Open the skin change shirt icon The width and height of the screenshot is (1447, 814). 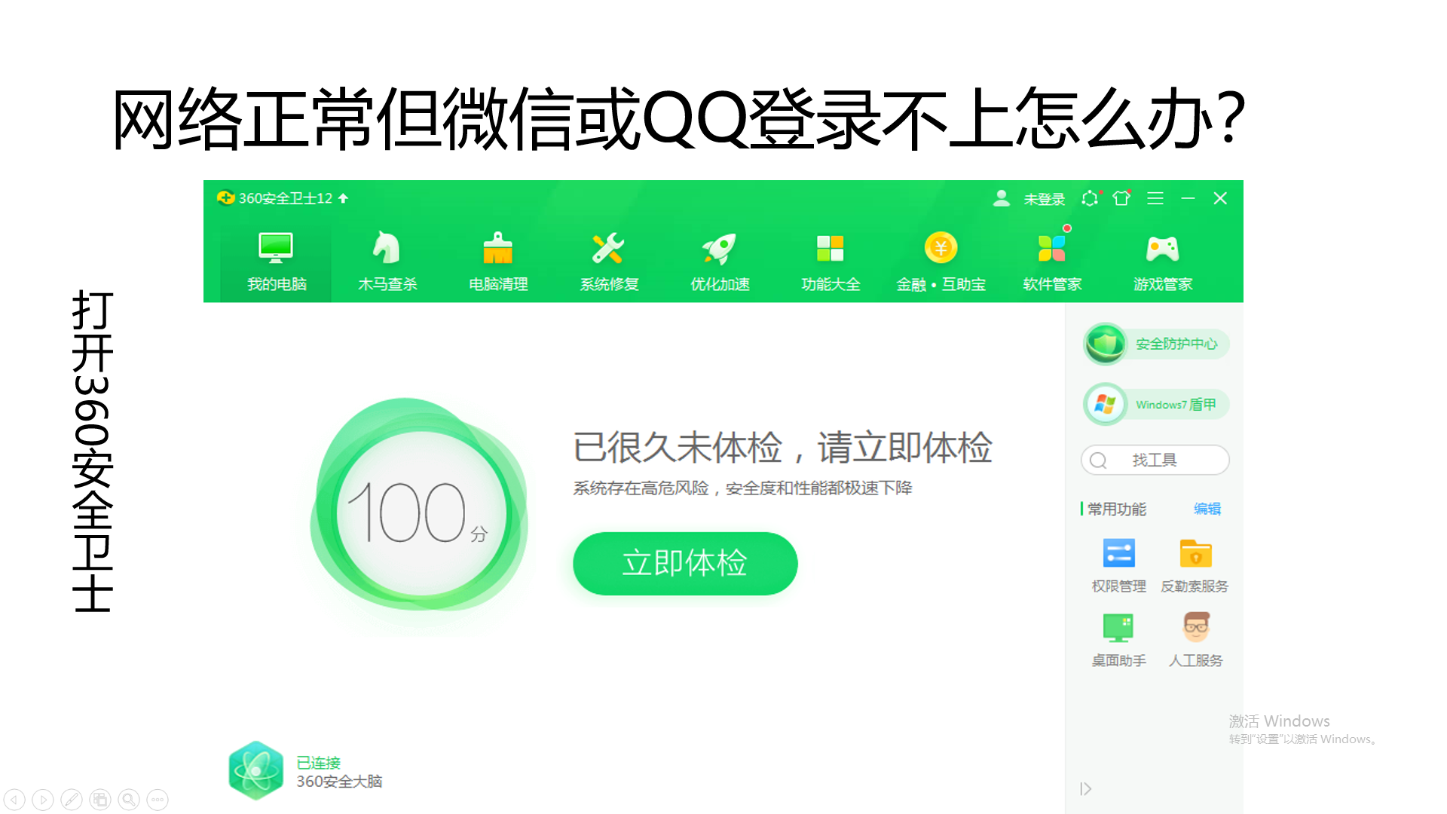pyautogui.click(x=1121, y=198)
